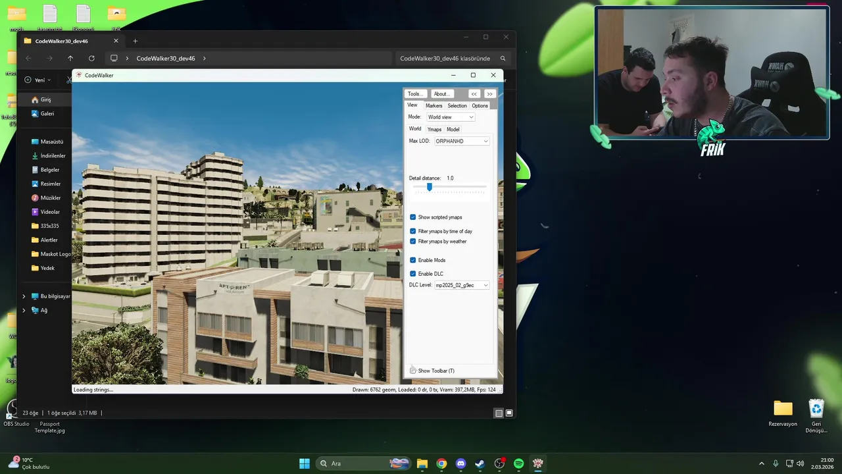The width and height of the screenshot is (842, 474).
Task: Switch Explorer to large icons view
Action: (x=508, y=413)
